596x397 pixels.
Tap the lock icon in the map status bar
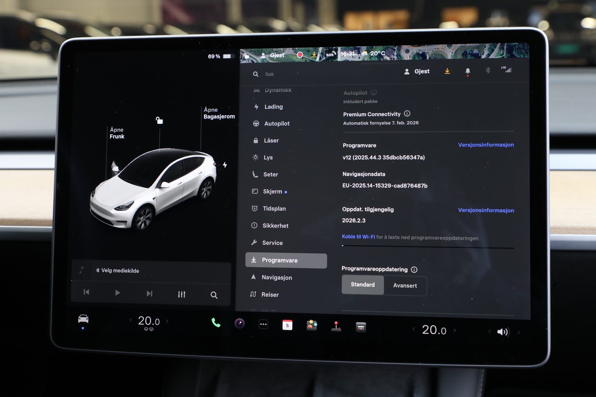coord(246,55)
